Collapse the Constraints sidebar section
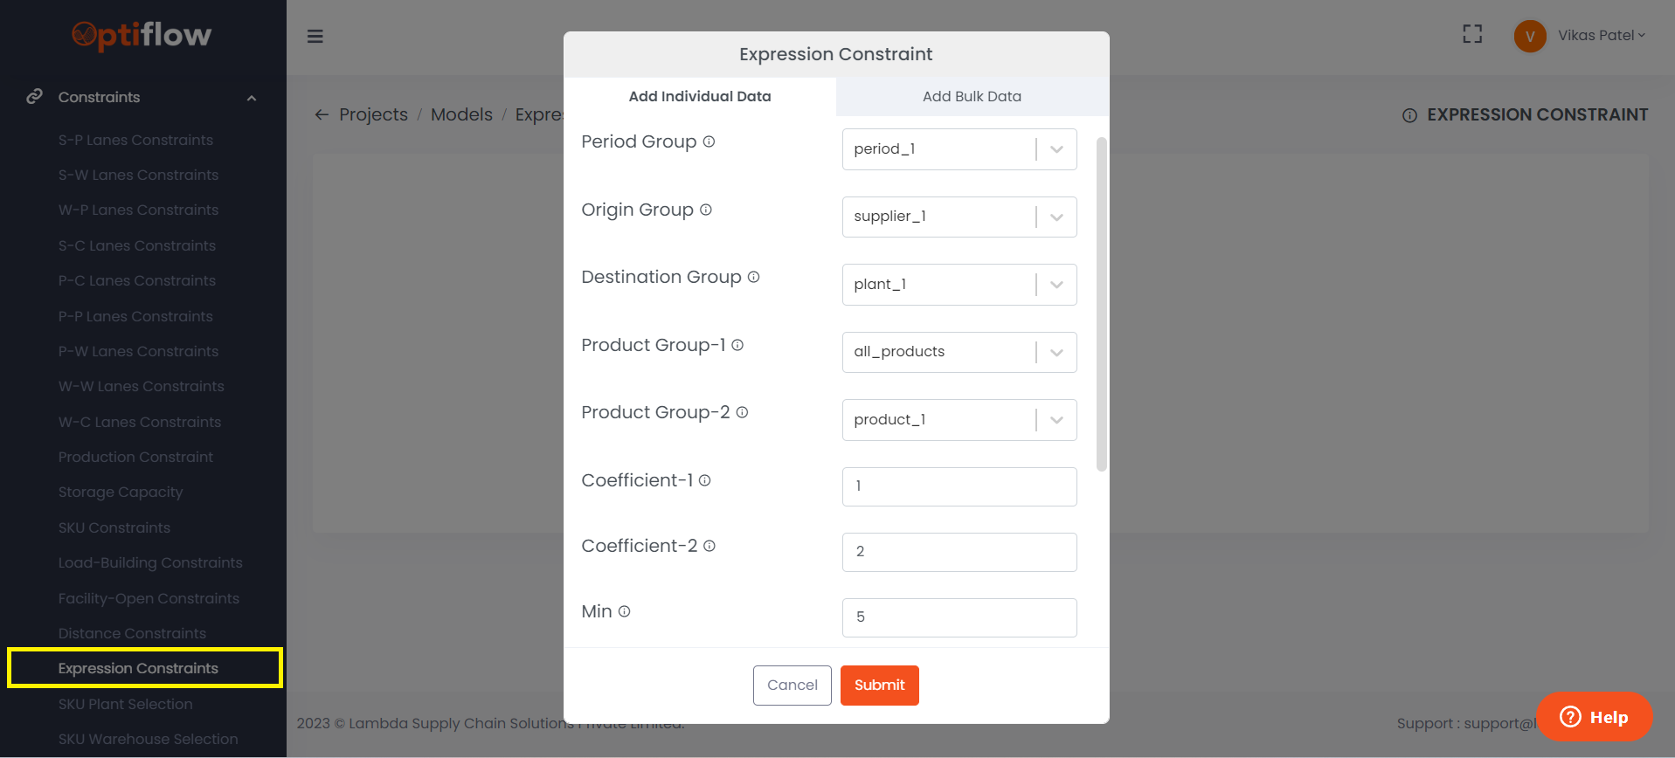Image resolution: width=1675 pixels, height=758 pixels. tap(252, 98)
